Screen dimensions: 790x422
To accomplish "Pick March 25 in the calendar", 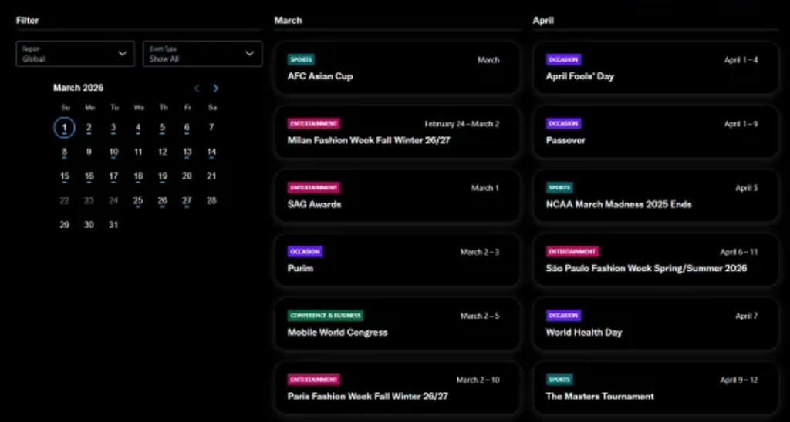I will (x=138, y=201).
